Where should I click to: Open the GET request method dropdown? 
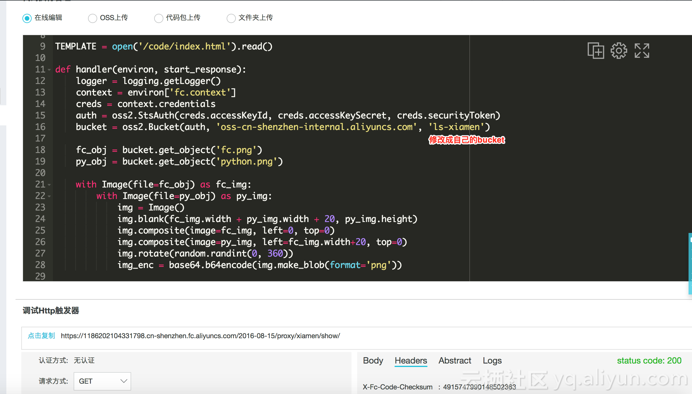(x=102, y=381)
